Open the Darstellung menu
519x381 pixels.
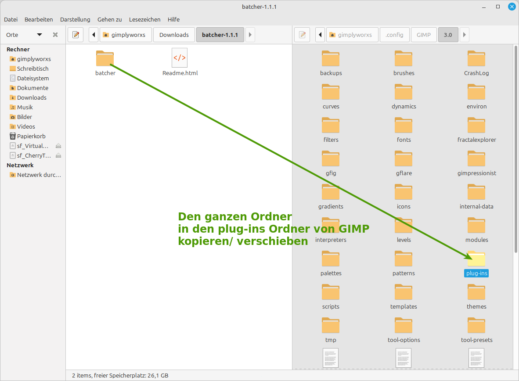tap(75, 19)
